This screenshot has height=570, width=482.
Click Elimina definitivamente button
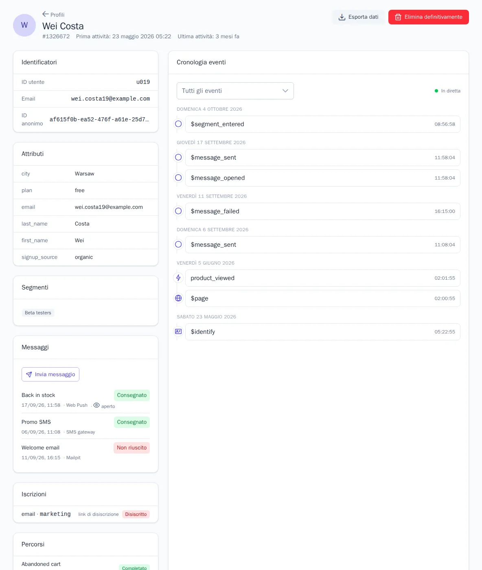click(x=429, y=17)
